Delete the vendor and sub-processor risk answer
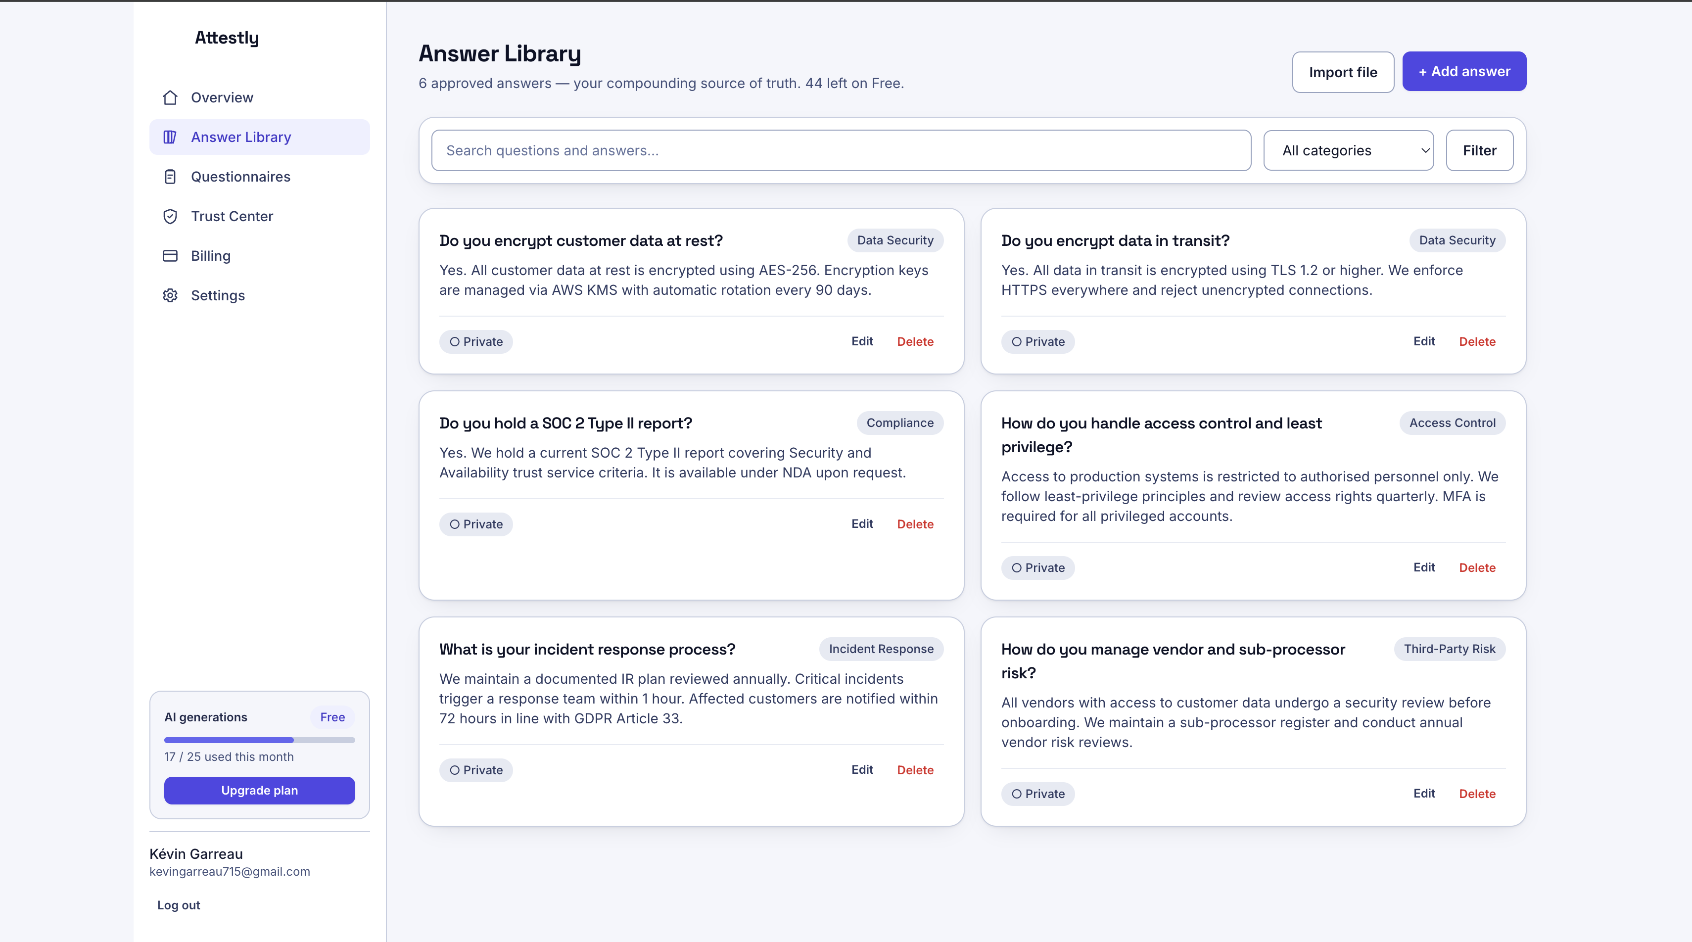 1477,794
